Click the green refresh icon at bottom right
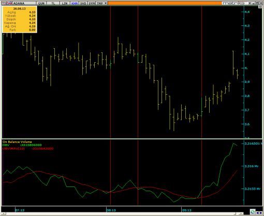The height and width of the screenshot is (216, 264). [253, 212]
